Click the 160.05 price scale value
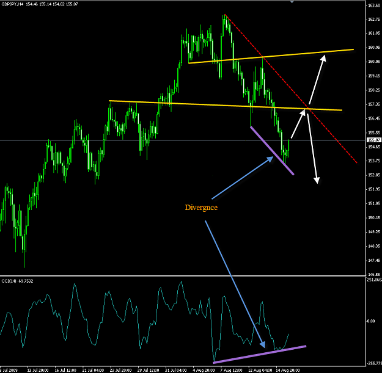 [374, 62]
